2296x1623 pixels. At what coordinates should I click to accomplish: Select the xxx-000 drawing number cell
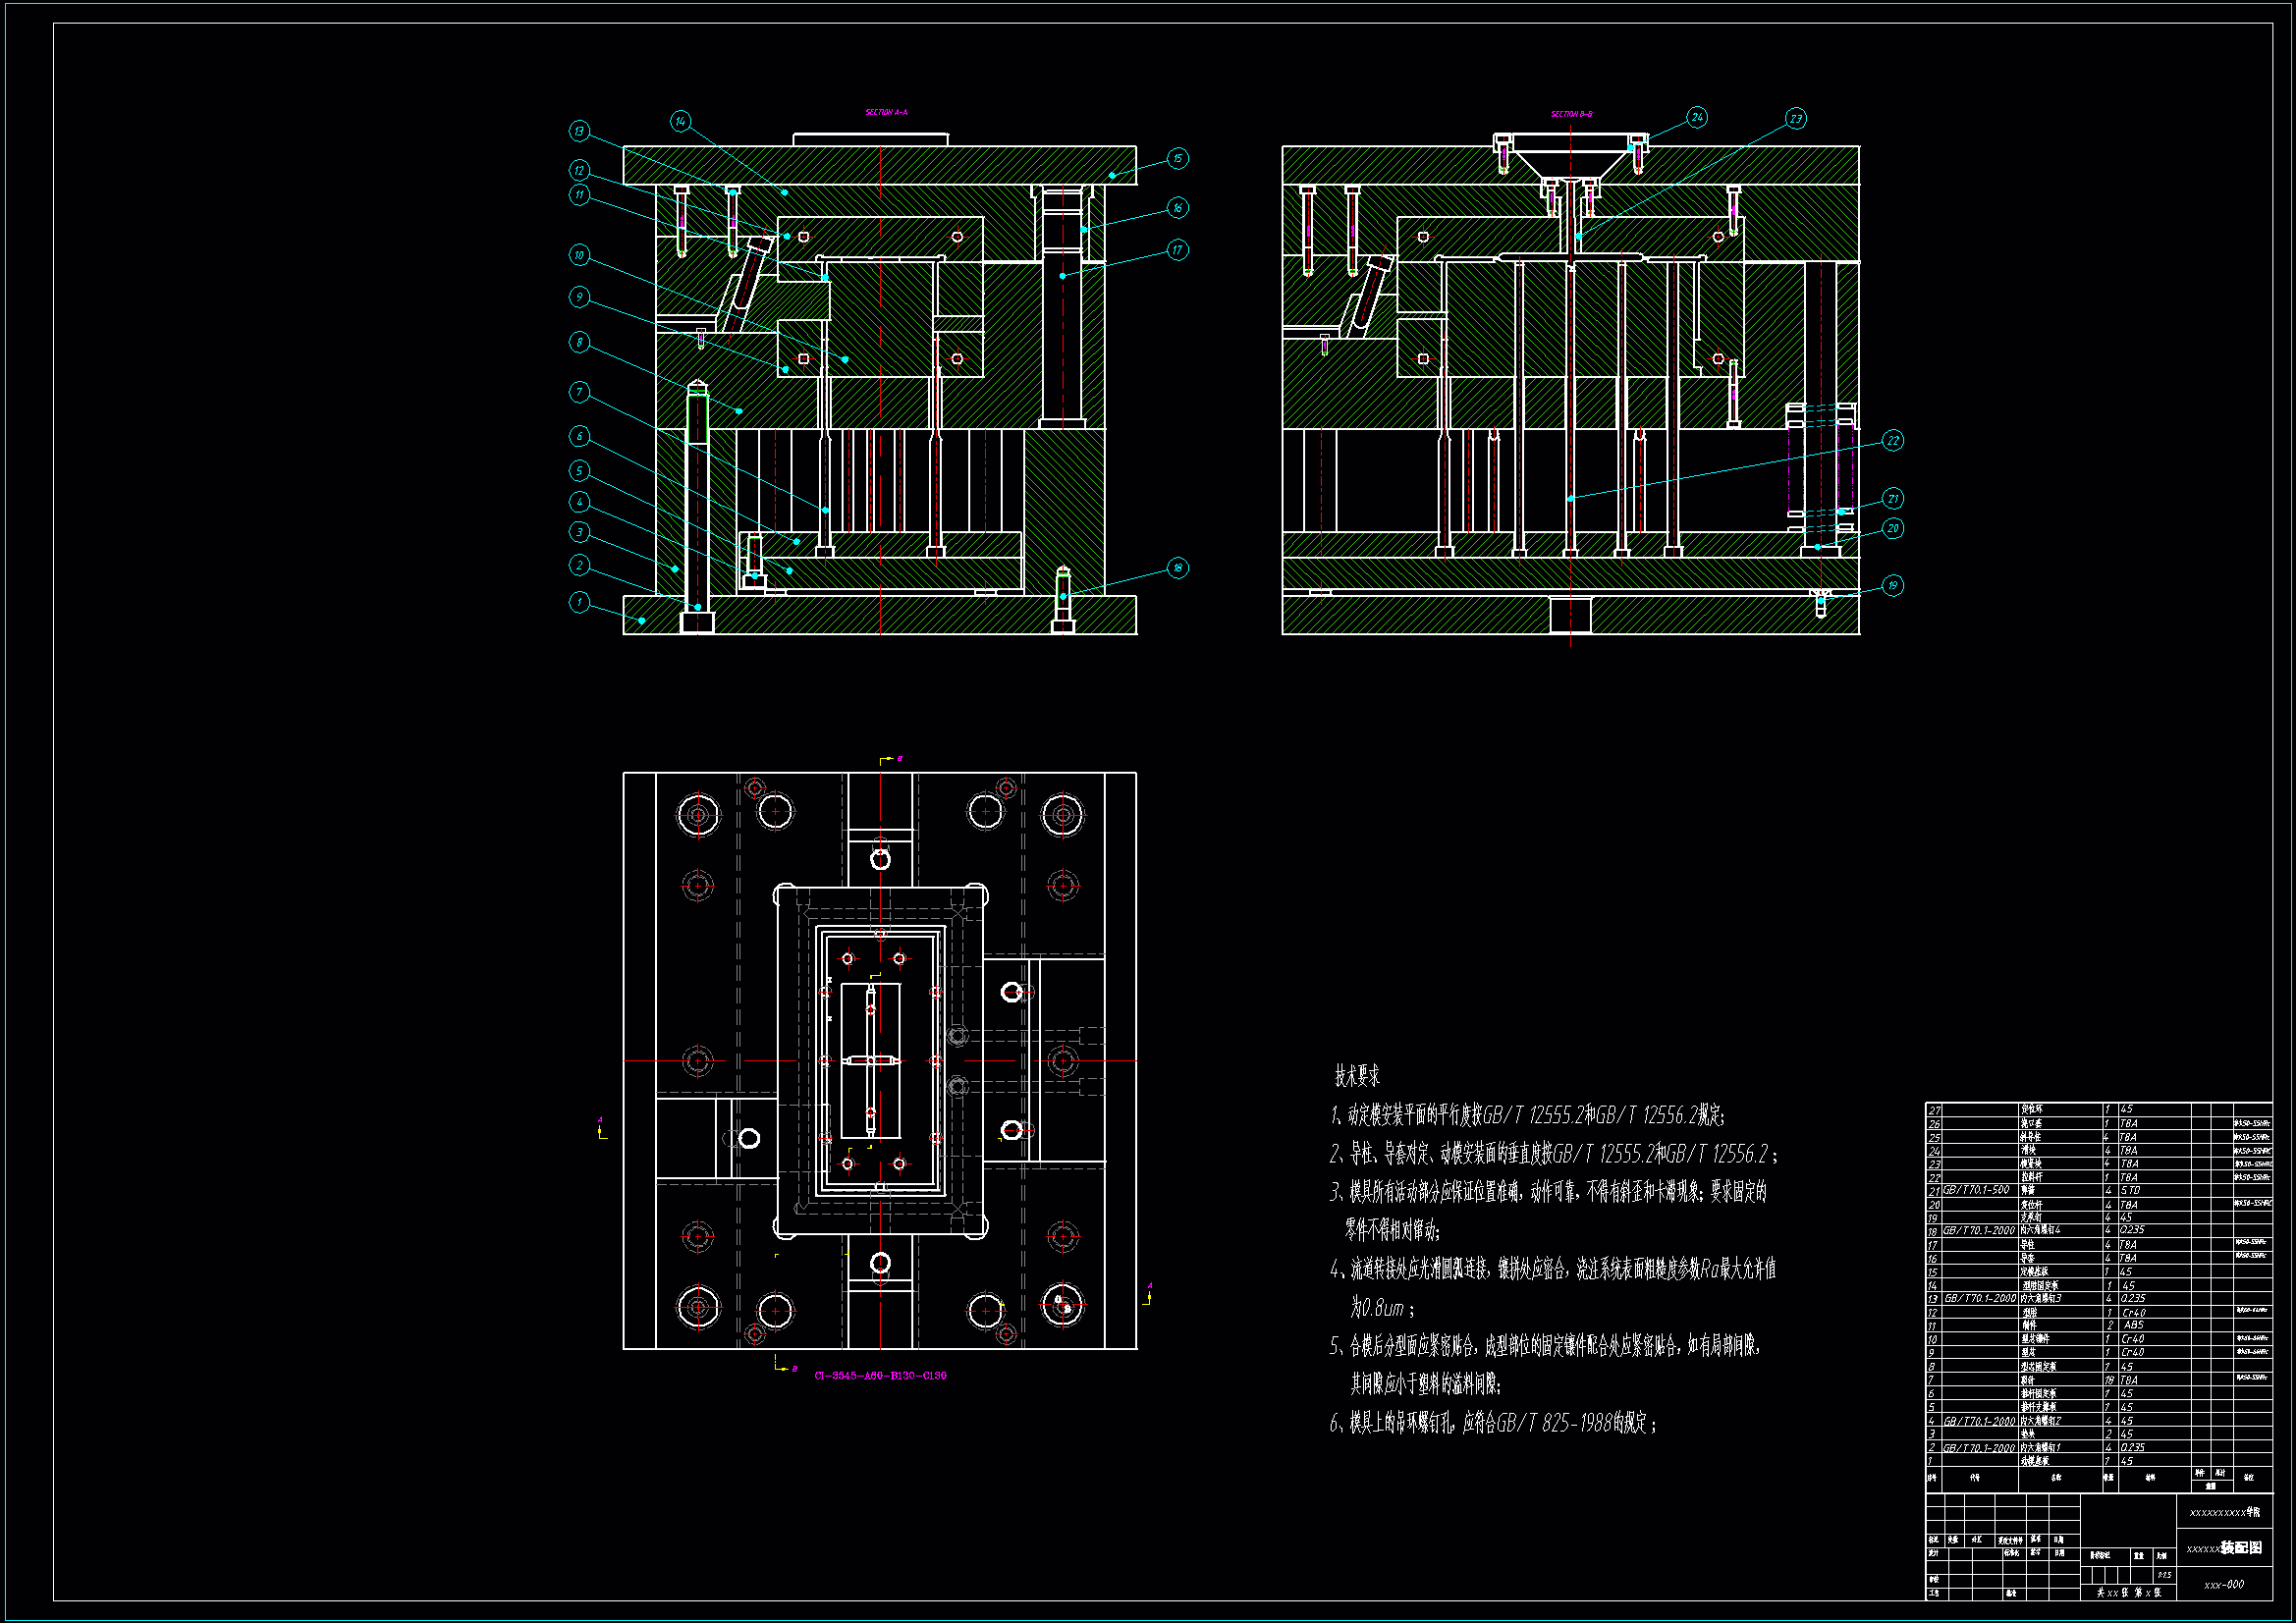pyautogui.click(x=2224, y=1585)
